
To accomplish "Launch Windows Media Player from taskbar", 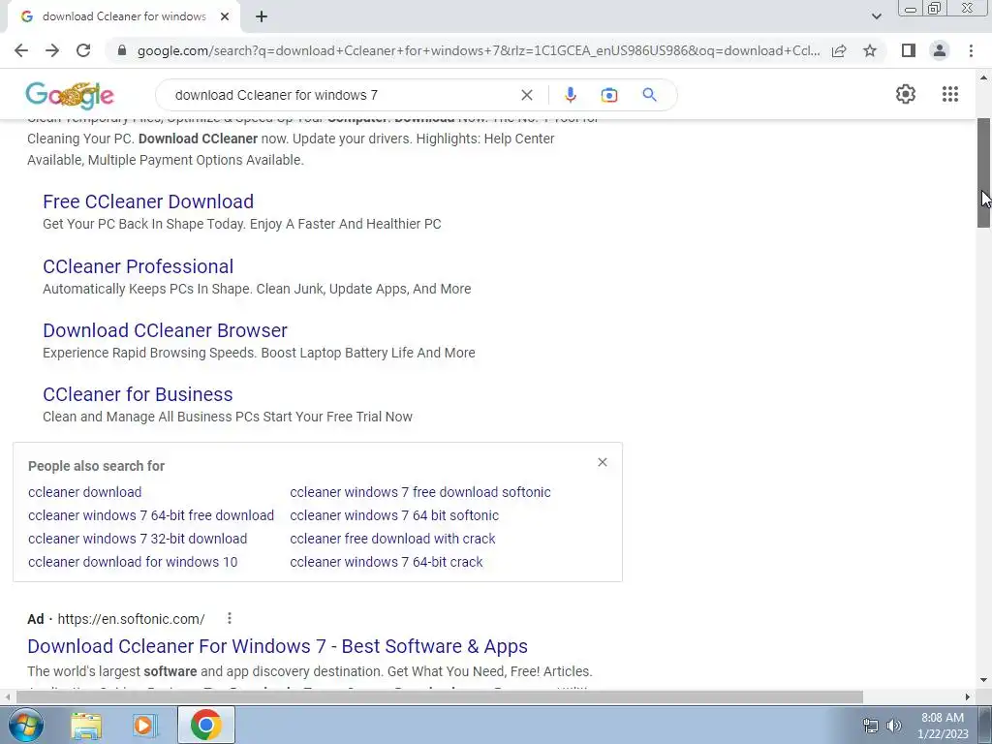I will [x=143, y=726].
